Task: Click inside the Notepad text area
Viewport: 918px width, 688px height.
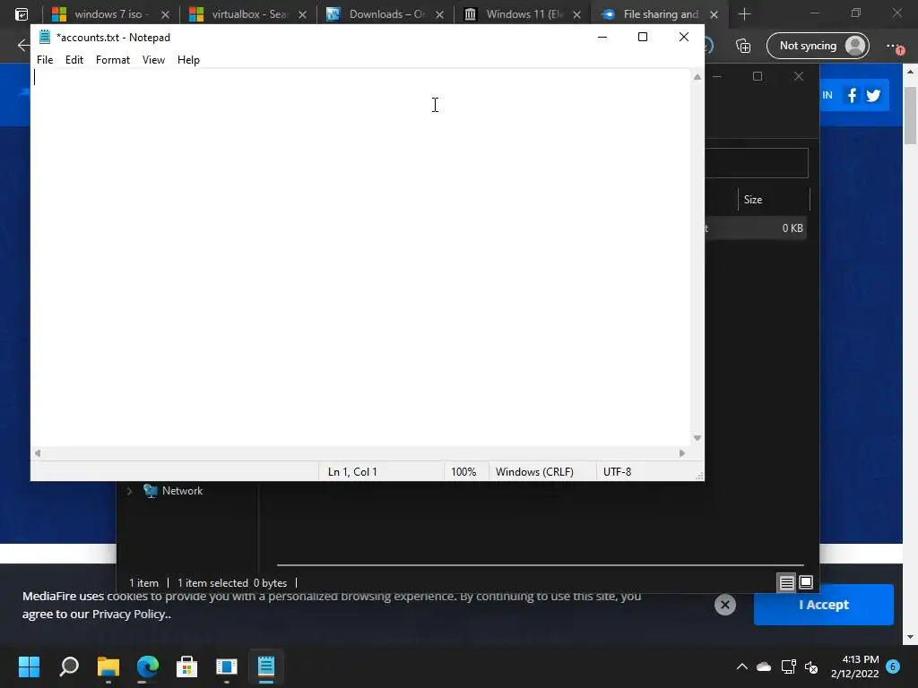Action: (x=360, y=257)
